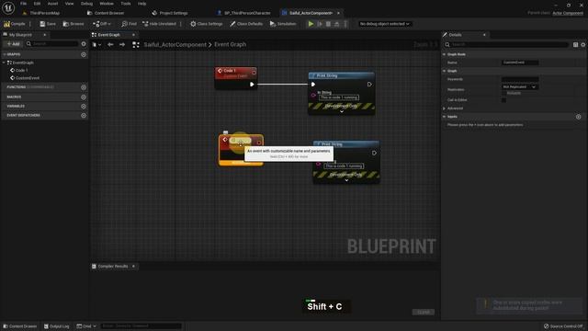
Task: Open the Output Log
Action: pyautogui.click(x=57, y=326)
